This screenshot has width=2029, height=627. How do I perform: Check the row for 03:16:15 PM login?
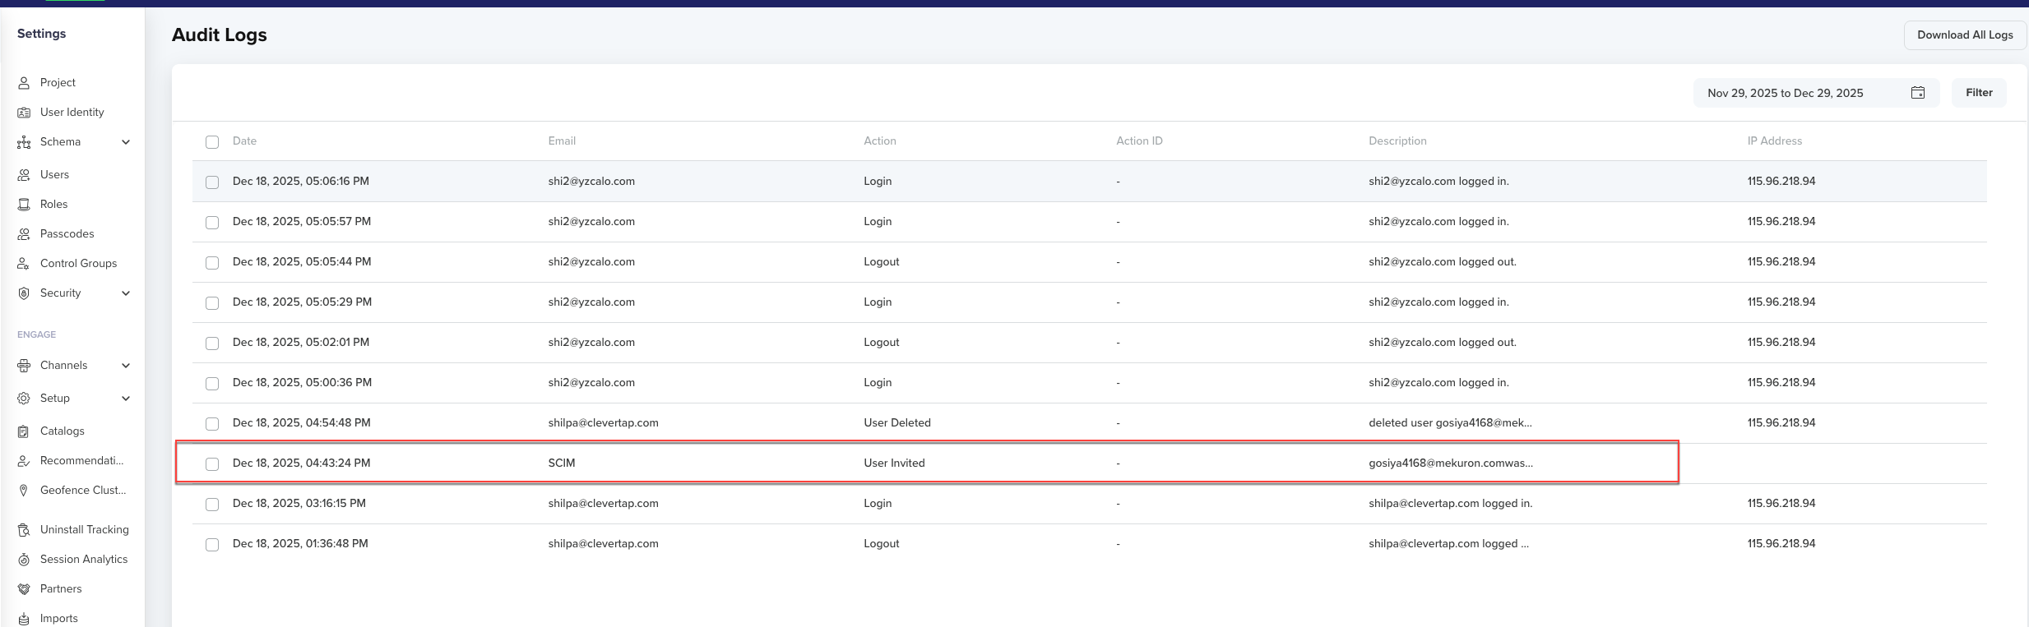point(212,505)
